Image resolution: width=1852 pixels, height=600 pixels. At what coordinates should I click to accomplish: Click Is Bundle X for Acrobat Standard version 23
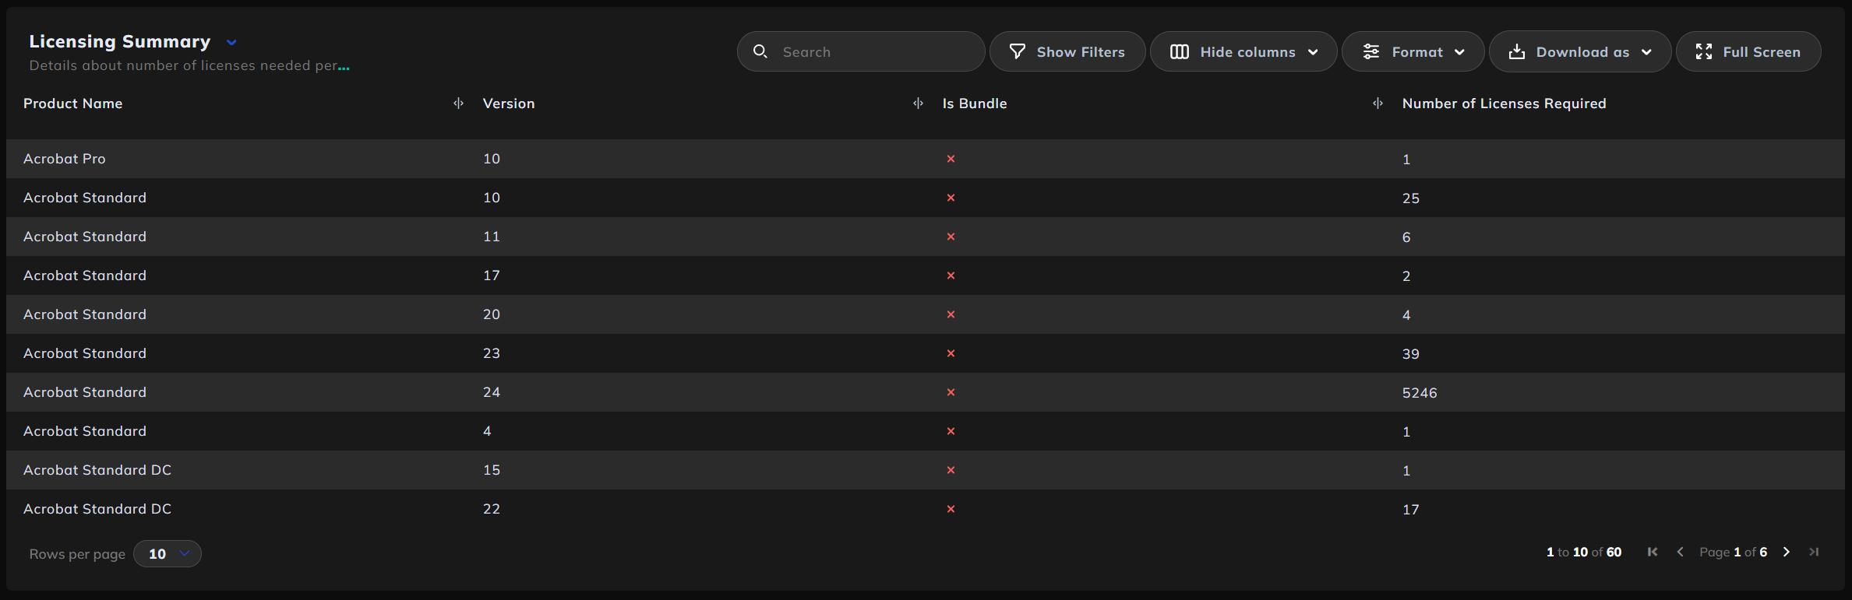(x=951, y=353)
